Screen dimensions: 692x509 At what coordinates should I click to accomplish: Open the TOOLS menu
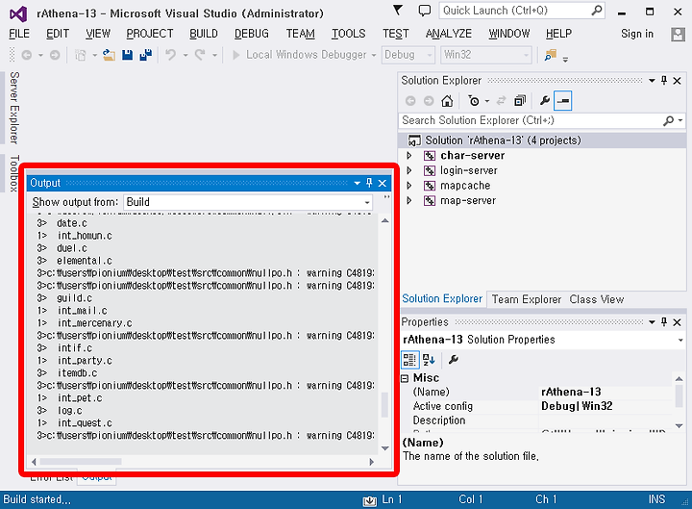(x=349, y=34)
